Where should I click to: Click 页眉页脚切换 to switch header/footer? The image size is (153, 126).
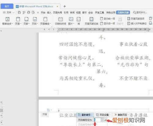(x=91, y=21)
